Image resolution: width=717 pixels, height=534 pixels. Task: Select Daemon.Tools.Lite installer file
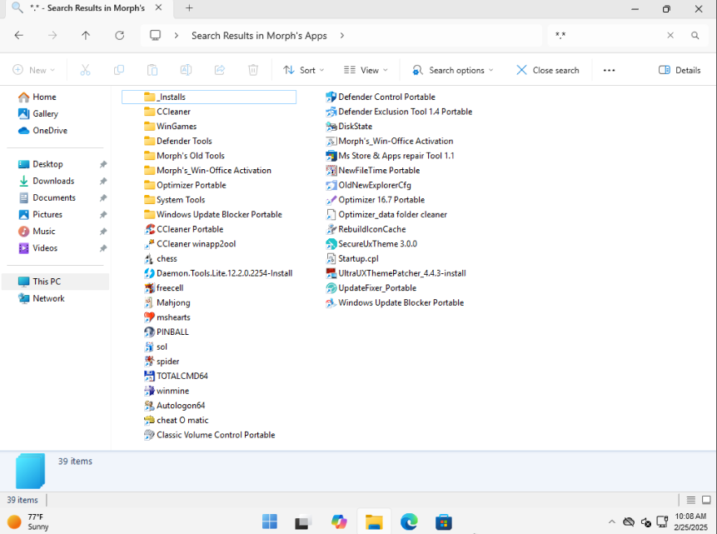click(x=218, y=273)
